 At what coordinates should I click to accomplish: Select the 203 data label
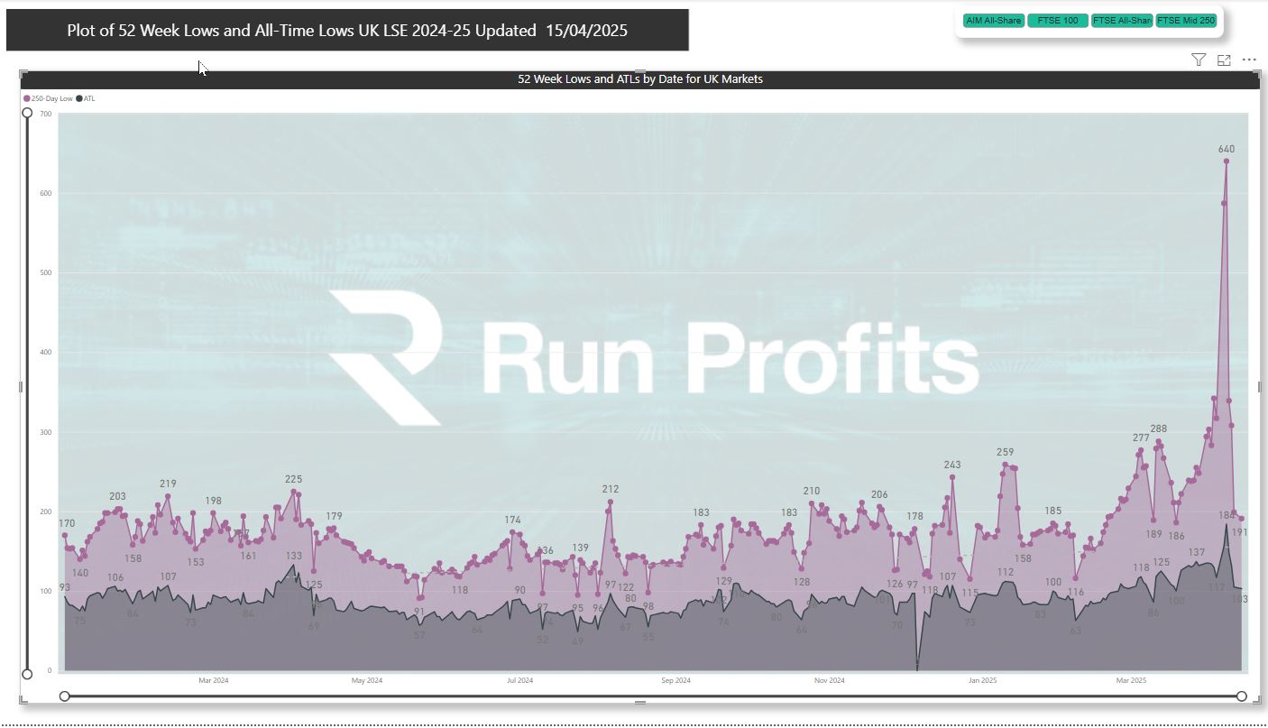pos(118,497)
